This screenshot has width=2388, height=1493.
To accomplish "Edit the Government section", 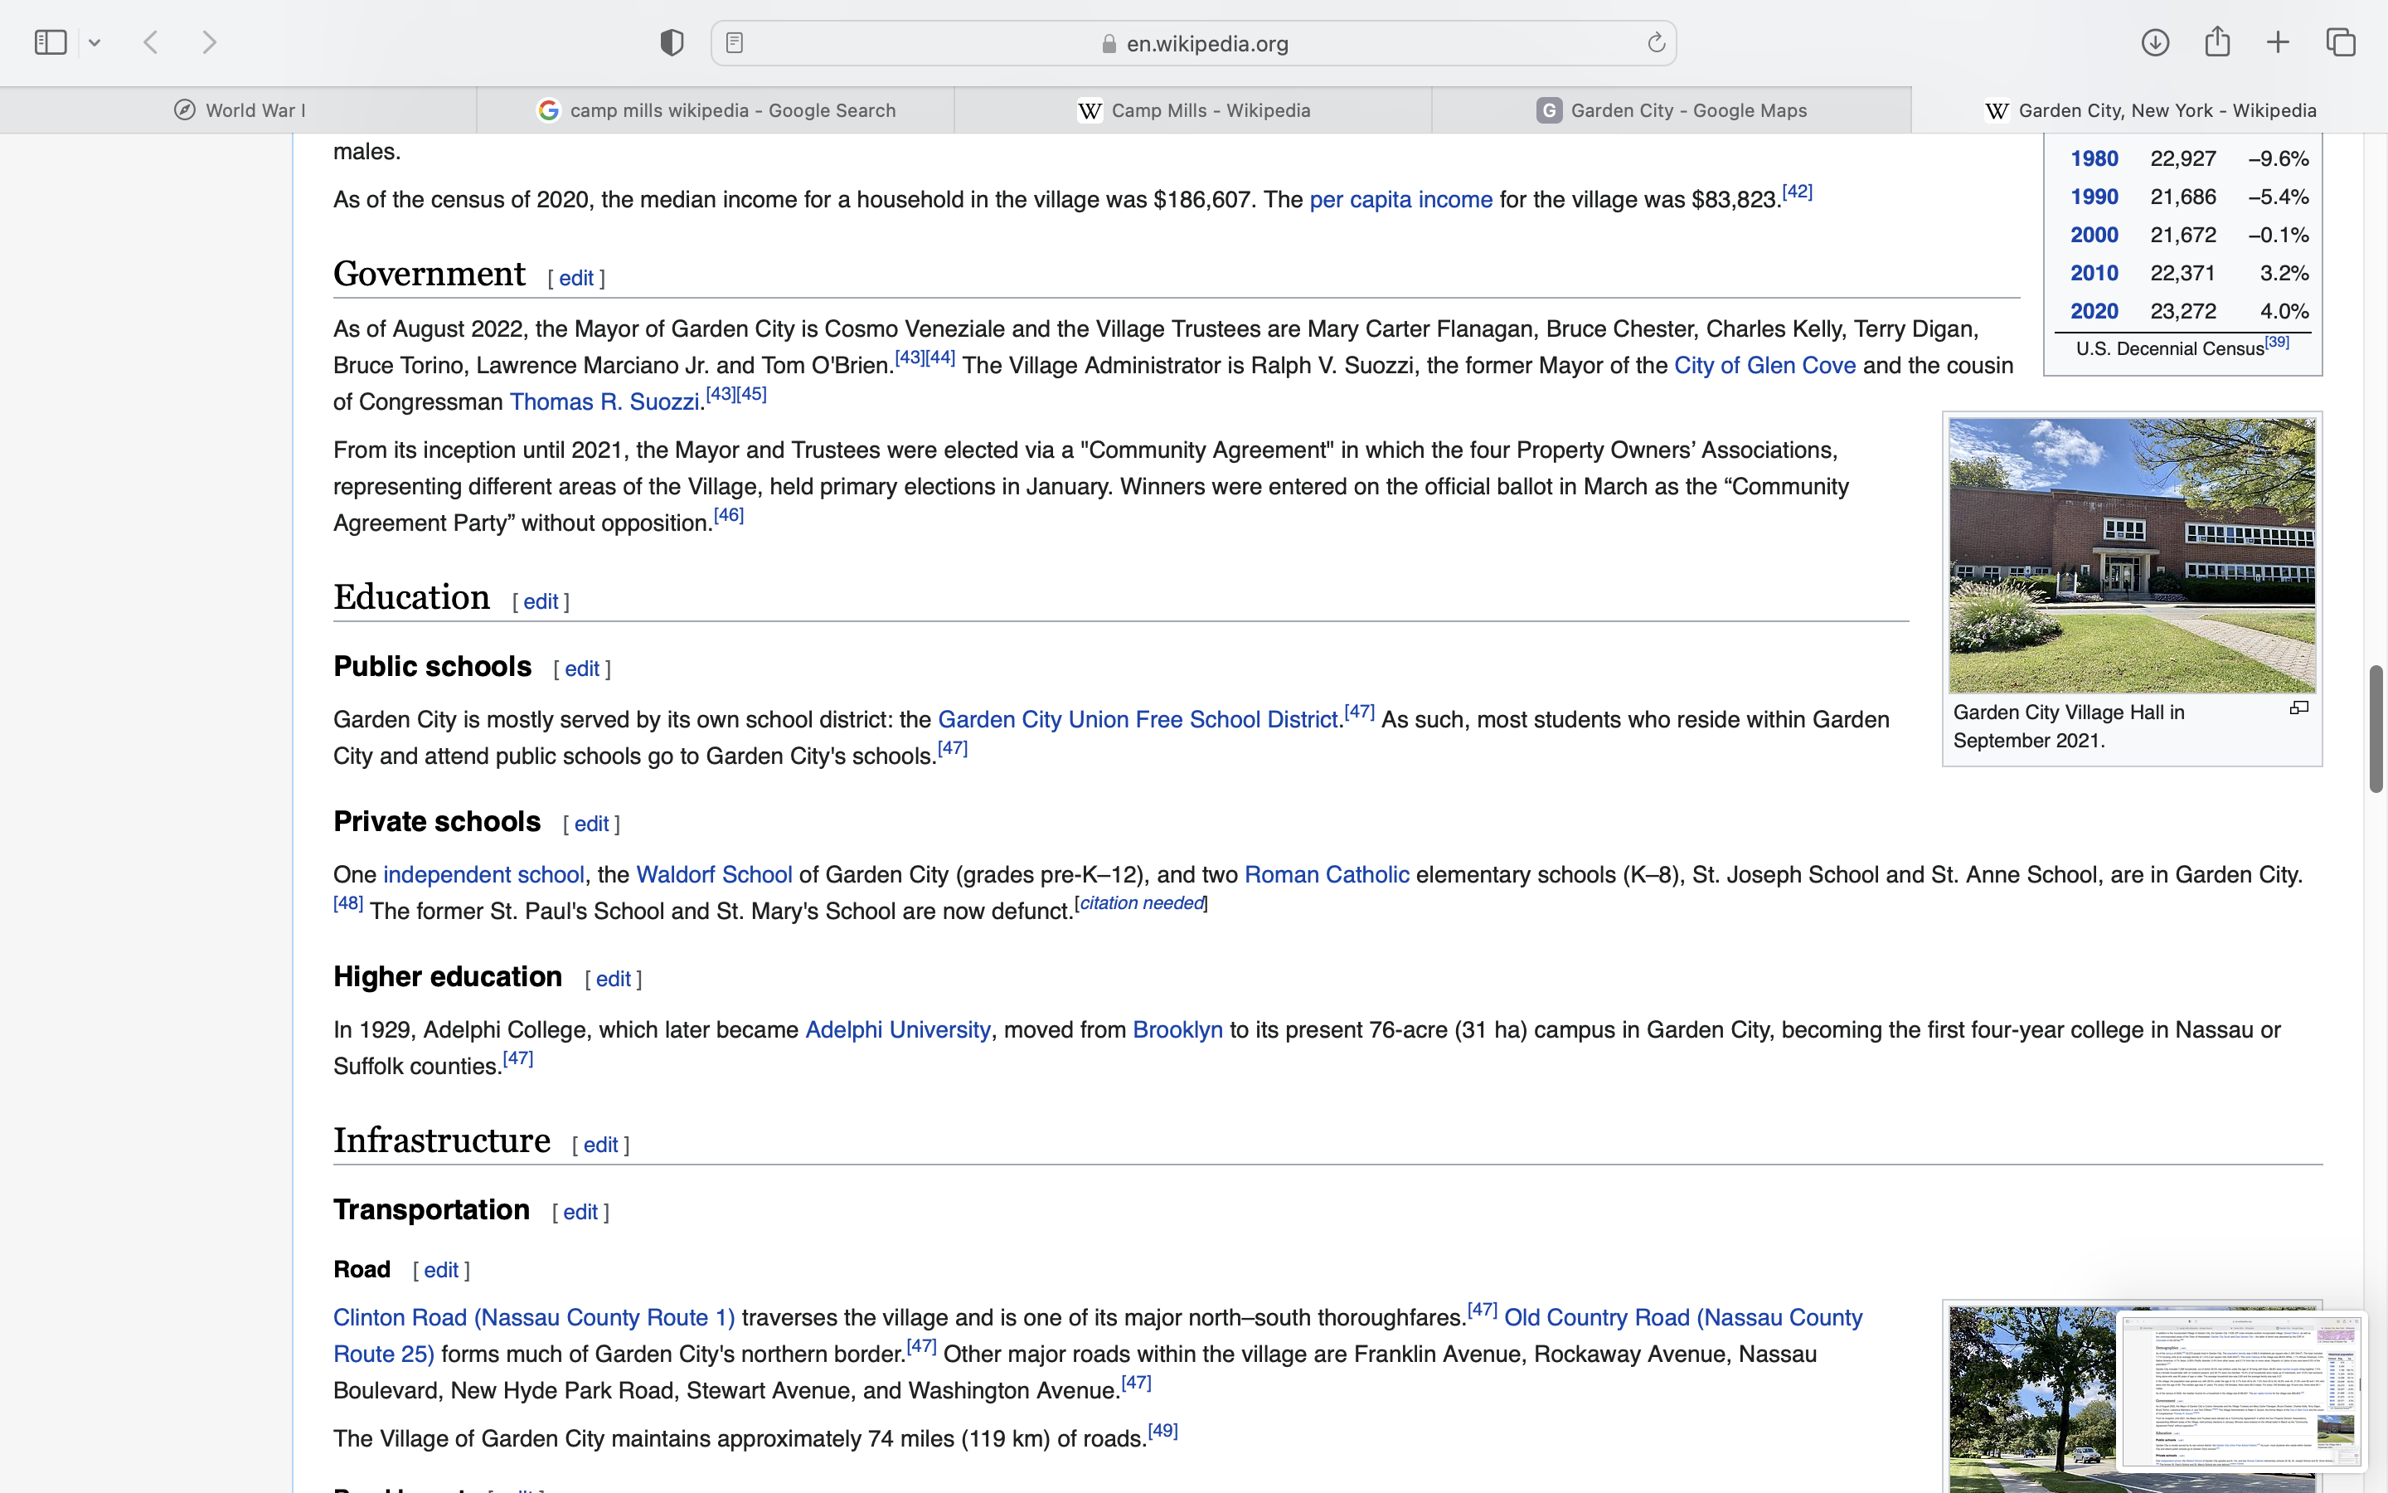I will click(x=575, y=279).
